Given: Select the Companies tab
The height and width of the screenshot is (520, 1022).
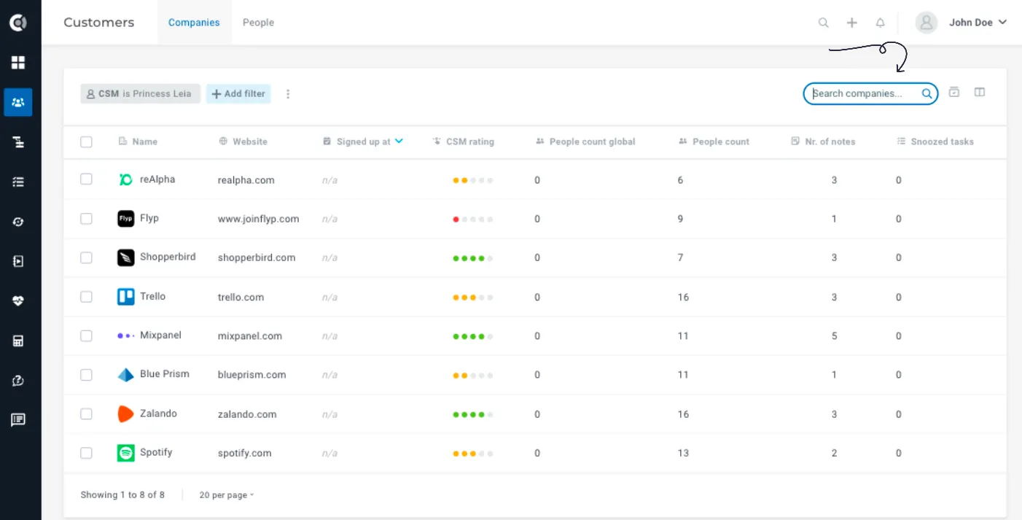Looking at the screenshot, I should click(194, 23).
